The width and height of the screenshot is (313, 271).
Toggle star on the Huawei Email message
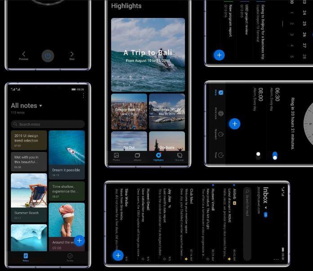[143, 259]
